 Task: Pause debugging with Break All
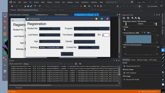click(95, 6)
